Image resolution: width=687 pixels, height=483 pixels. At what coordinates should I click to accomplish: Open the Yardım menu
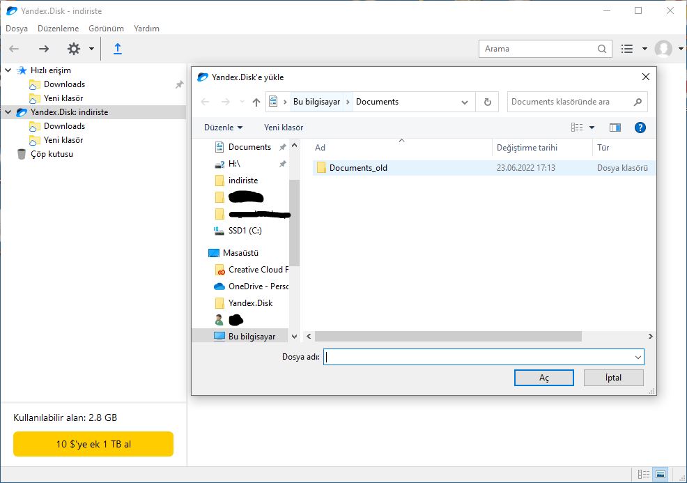(146, 29)
